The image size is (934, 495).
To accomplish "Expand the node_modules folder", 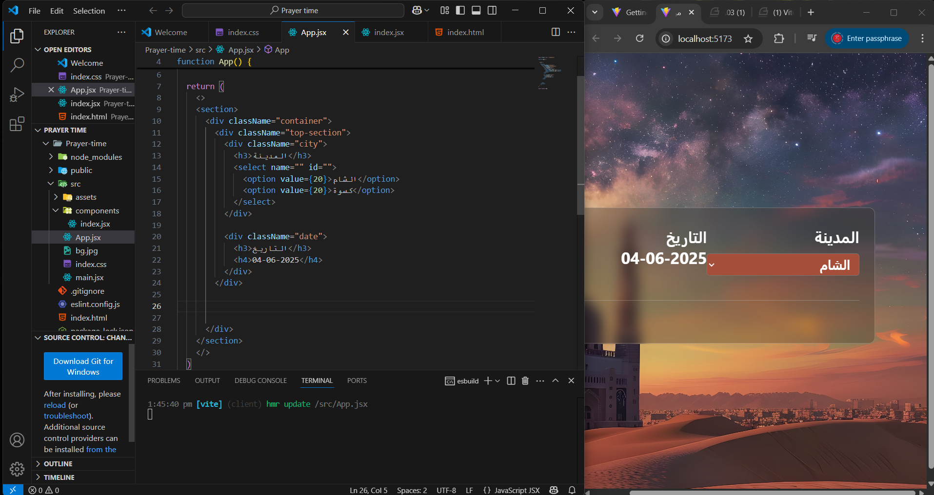I will click(x=96, y=157).
